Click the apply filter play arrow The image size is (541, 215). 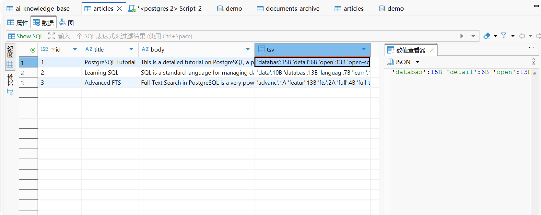tap(462, 36)
